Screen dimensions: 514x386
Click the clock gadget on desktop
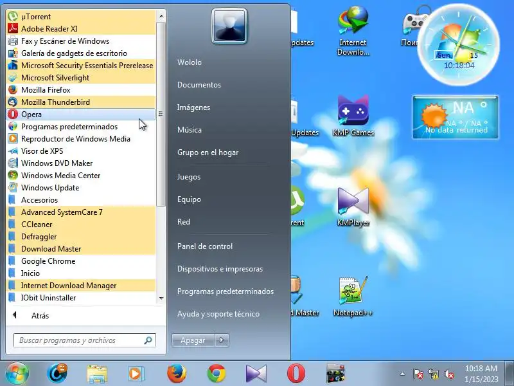459,45
